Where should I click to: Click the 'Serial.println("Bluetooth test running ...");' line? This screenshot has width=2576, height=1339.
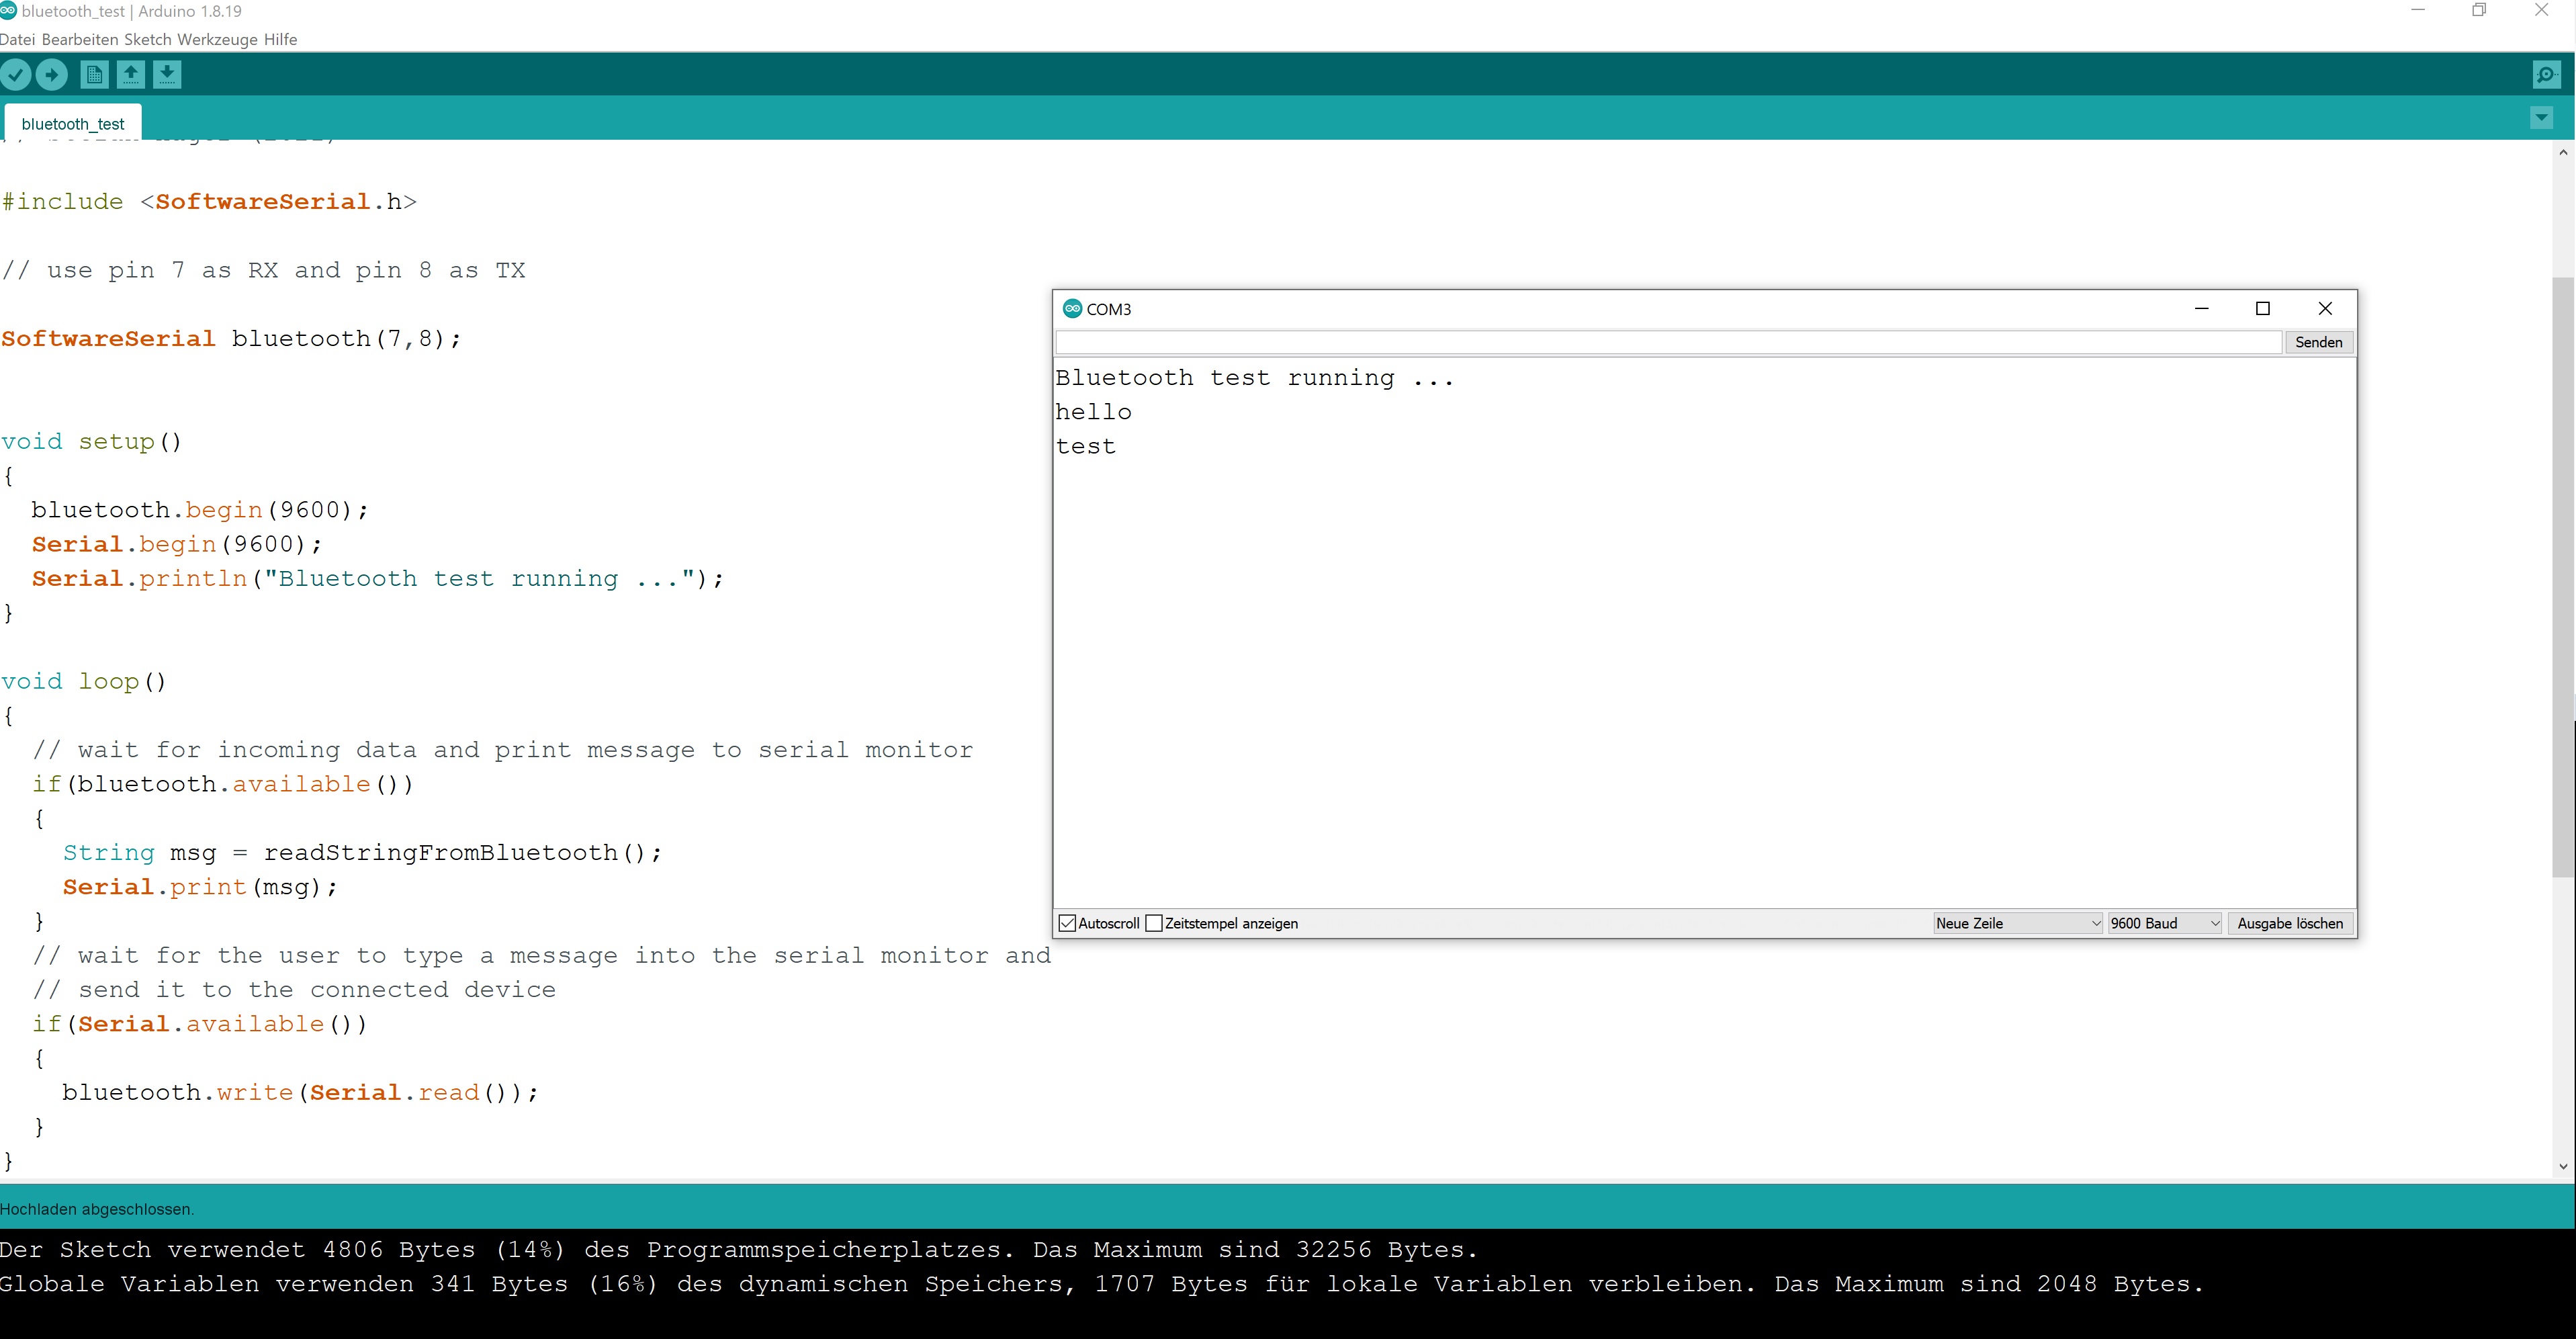377,579
